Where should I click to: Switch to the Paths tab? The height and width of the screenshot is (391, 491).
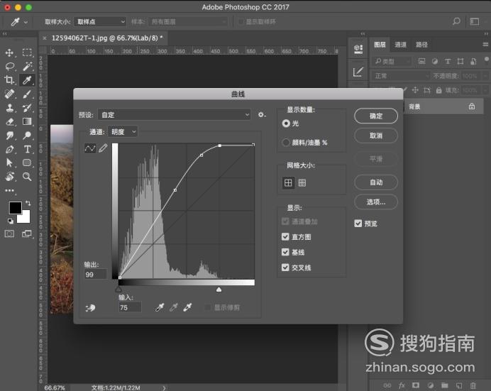click(421, 45)
